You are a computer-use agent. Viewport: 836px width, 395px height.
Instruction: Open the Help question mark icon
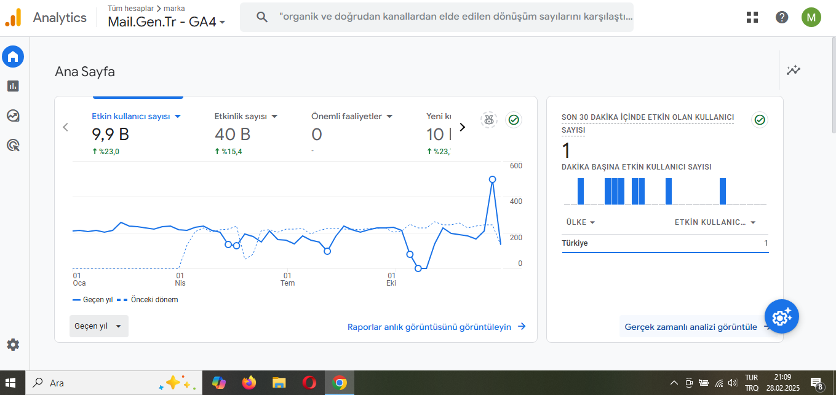[782, 17]
